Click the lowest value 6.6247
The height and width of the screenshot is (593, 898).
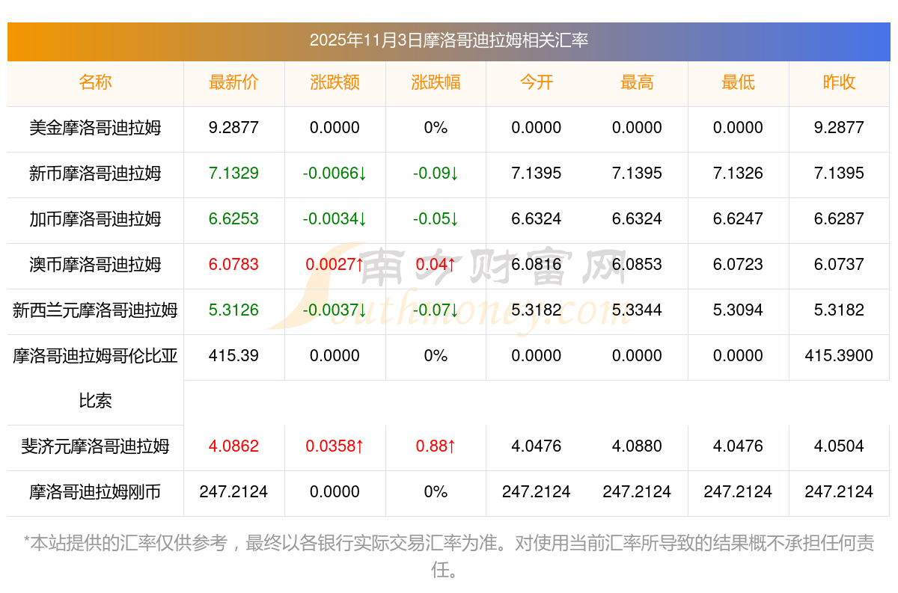click(x=738, y=219)
